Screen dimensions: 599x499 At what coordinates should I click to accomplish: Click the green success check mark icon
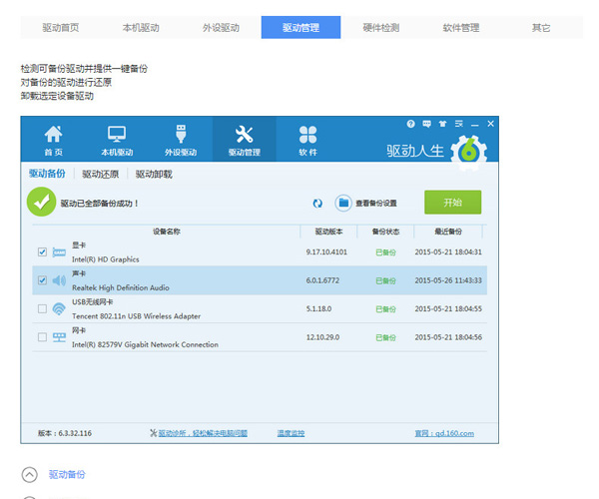[41, 202]
